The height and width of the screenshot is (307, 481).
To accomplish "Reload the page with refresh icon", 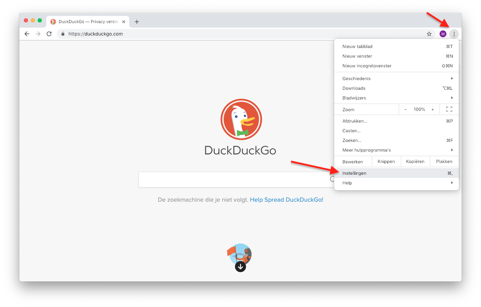I will click(49, 34).
